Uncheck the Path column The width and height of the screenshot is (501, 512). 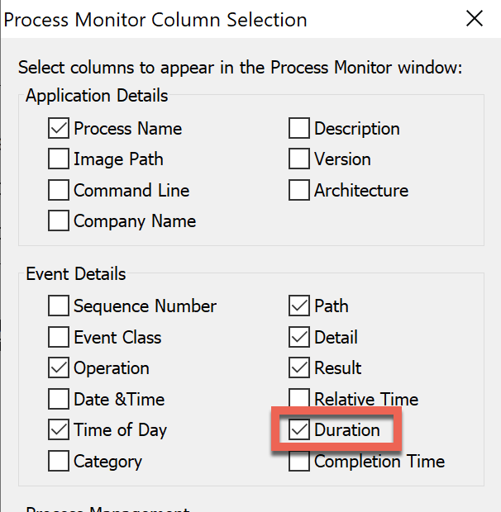click(299, 306)
